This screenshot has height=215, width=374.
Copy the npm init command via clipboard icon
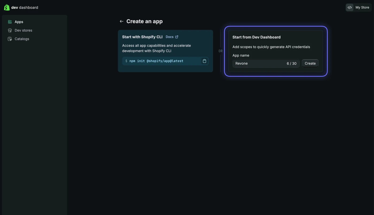pos(204,61)
